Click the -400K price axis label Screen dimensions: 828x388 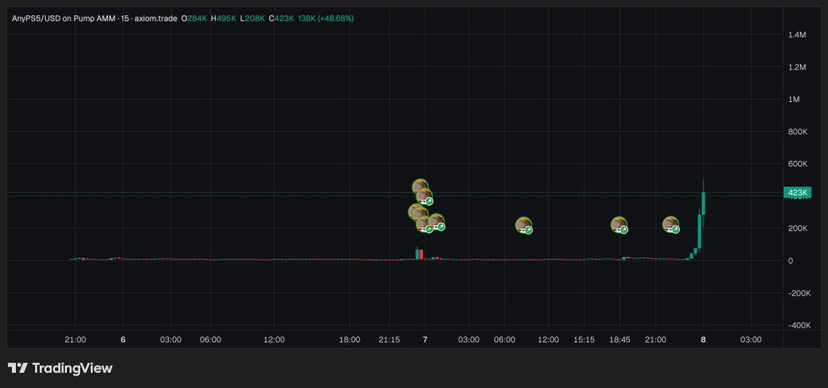[x=798, y=326]
